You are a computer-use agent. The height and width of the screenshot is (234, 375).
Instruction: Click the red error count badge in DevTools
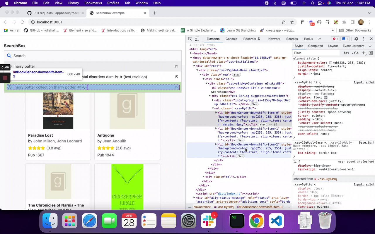[x=335, y=39]
